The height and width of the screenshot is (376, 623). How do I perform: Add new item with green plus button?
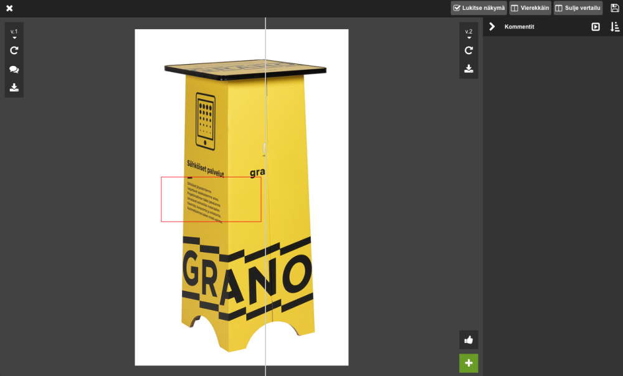pyautogui.click(x=469, y=364)
